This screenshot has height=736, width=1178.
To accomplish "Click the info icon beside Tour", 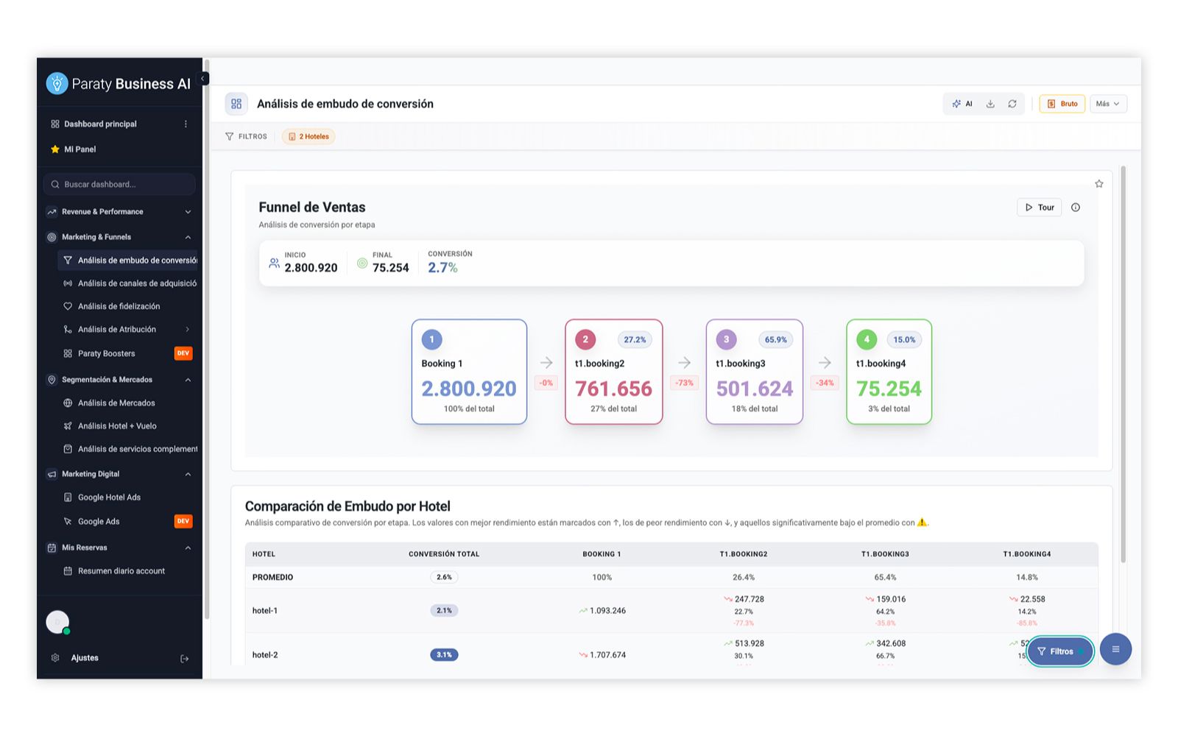I will coord(1076,208).
